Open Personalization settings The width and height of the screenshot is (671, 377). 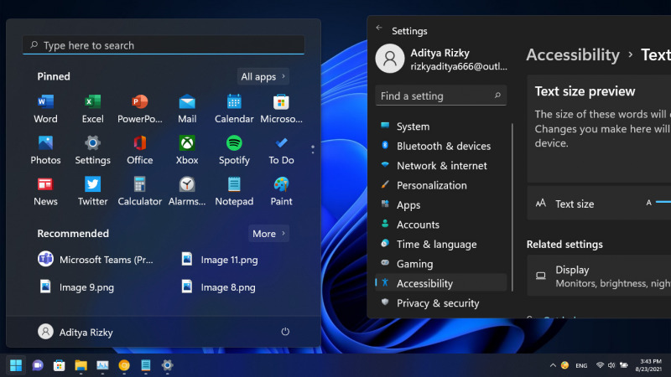click(x=441, y=185)
